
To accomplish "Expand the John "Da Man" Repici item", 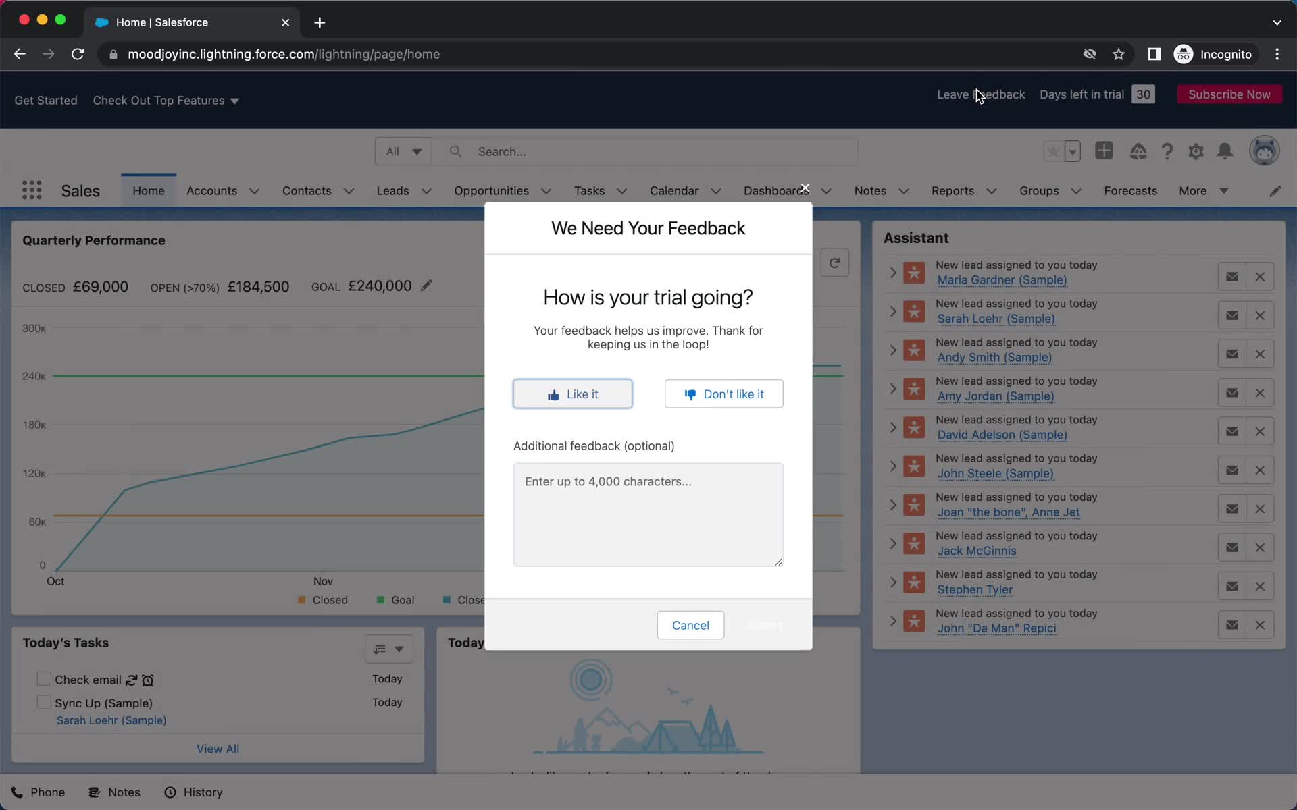I will tap(892, 621).
